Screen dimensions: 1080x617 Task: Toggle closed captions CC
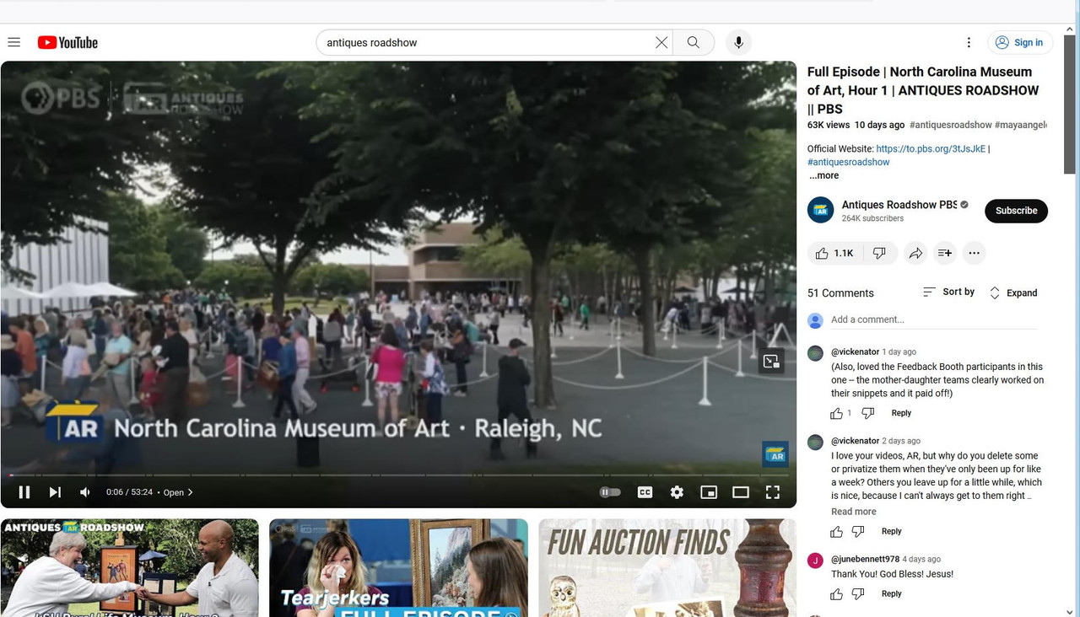[x=645, y=492]
